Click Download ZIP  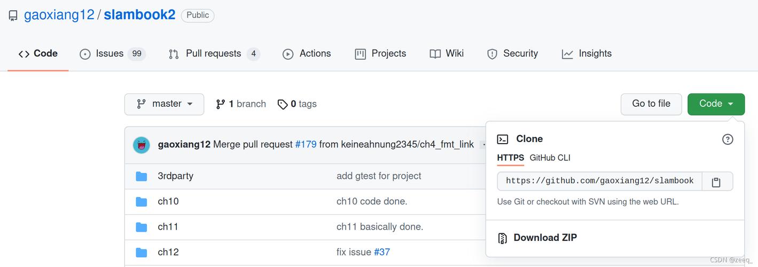coord(545,238)
